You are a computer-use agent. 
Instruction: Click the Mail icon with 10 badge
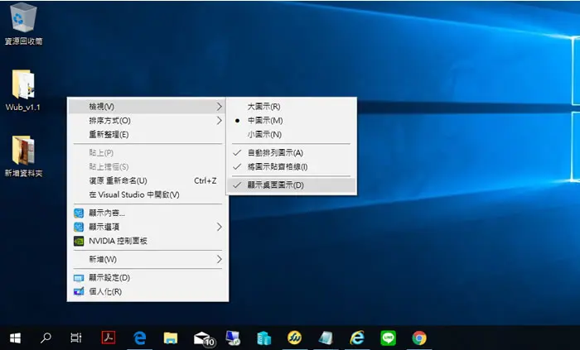click(x=204, y=338)
